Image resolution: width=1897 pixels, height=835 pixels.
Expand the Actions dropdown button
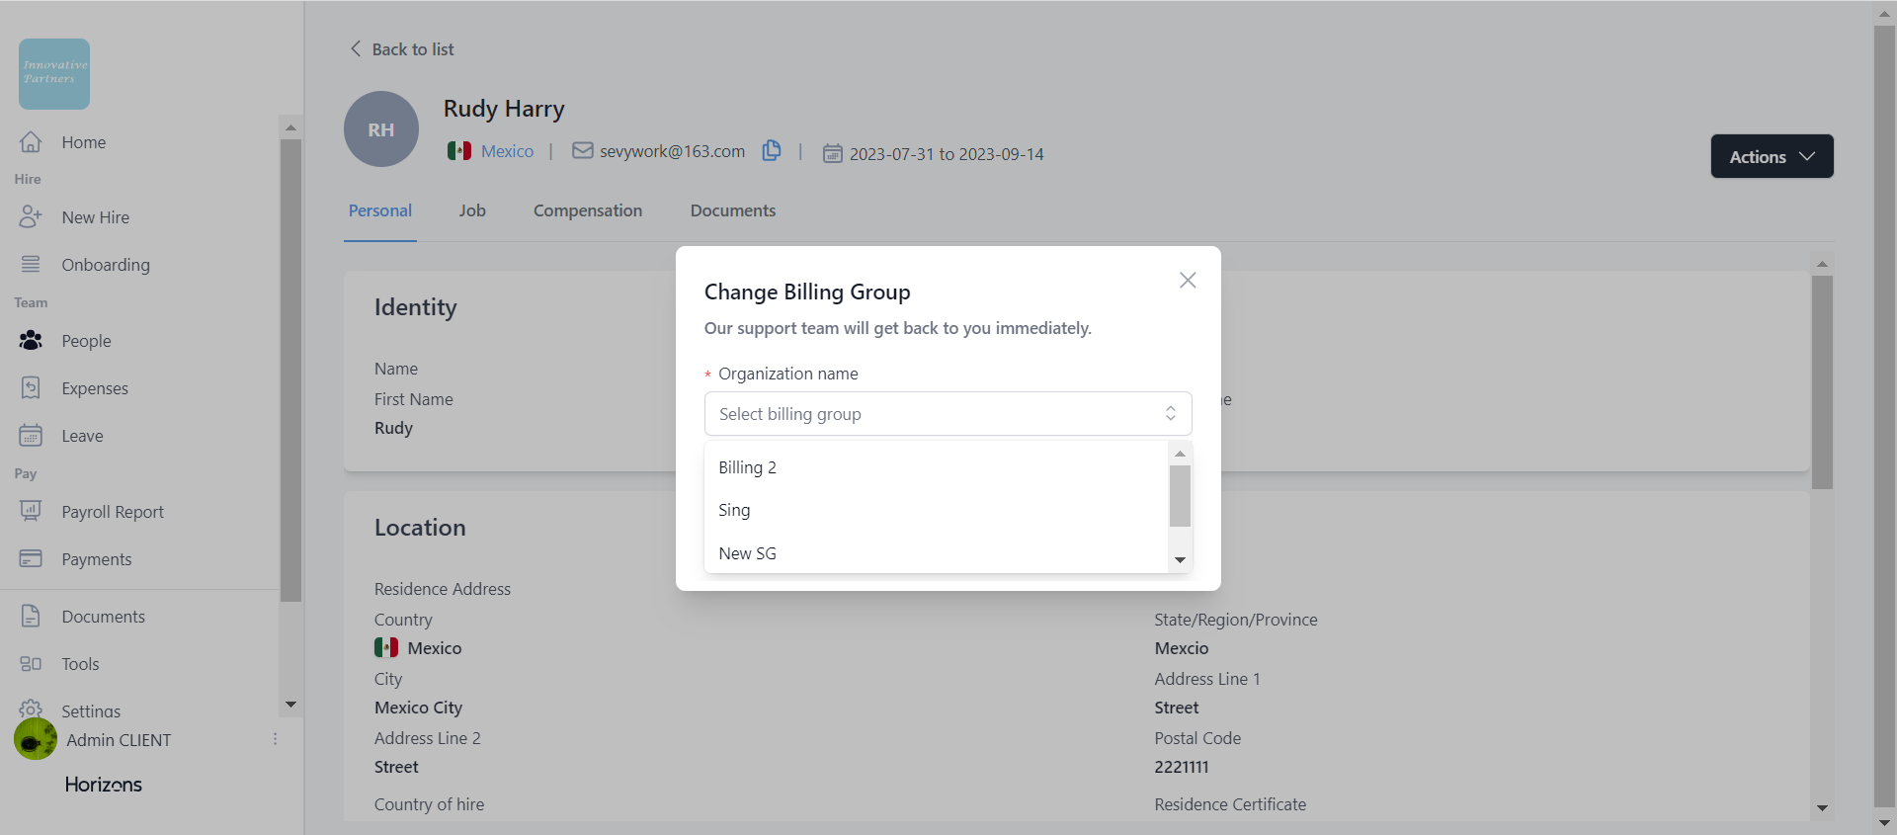click(1772, 157)
